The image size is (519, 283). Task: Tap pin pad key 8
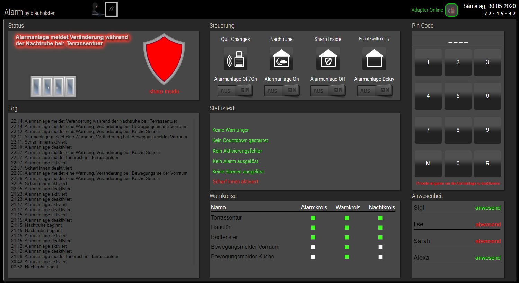coord(458,130)
